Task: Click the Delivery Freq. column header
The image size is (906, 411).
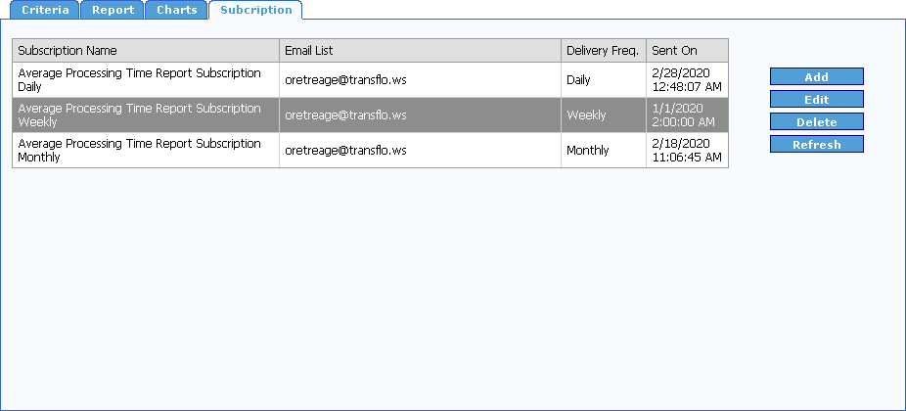Action: [603, 51]
